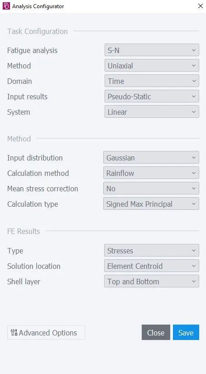Click the gray Close button
Screen dimensions: 206x374
pyautogui.click(x=156, y=332)
